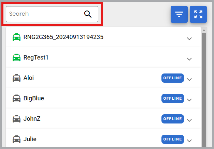This screenshot has width=214, height=149.
Task: Expand the Julie row chevron
Action: 189,141
